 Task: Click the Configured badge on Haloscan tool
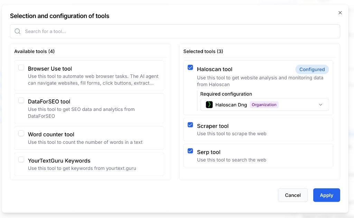[312, 70]
